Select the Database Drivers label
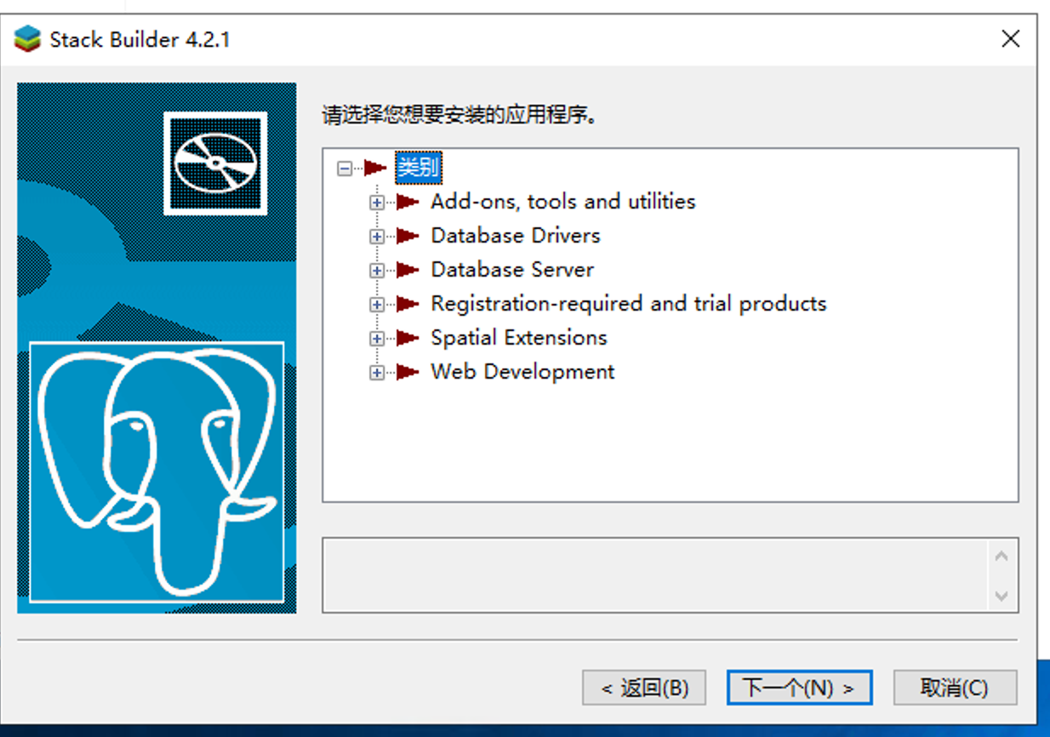The image size is (1050, 737). pos(516,236)
